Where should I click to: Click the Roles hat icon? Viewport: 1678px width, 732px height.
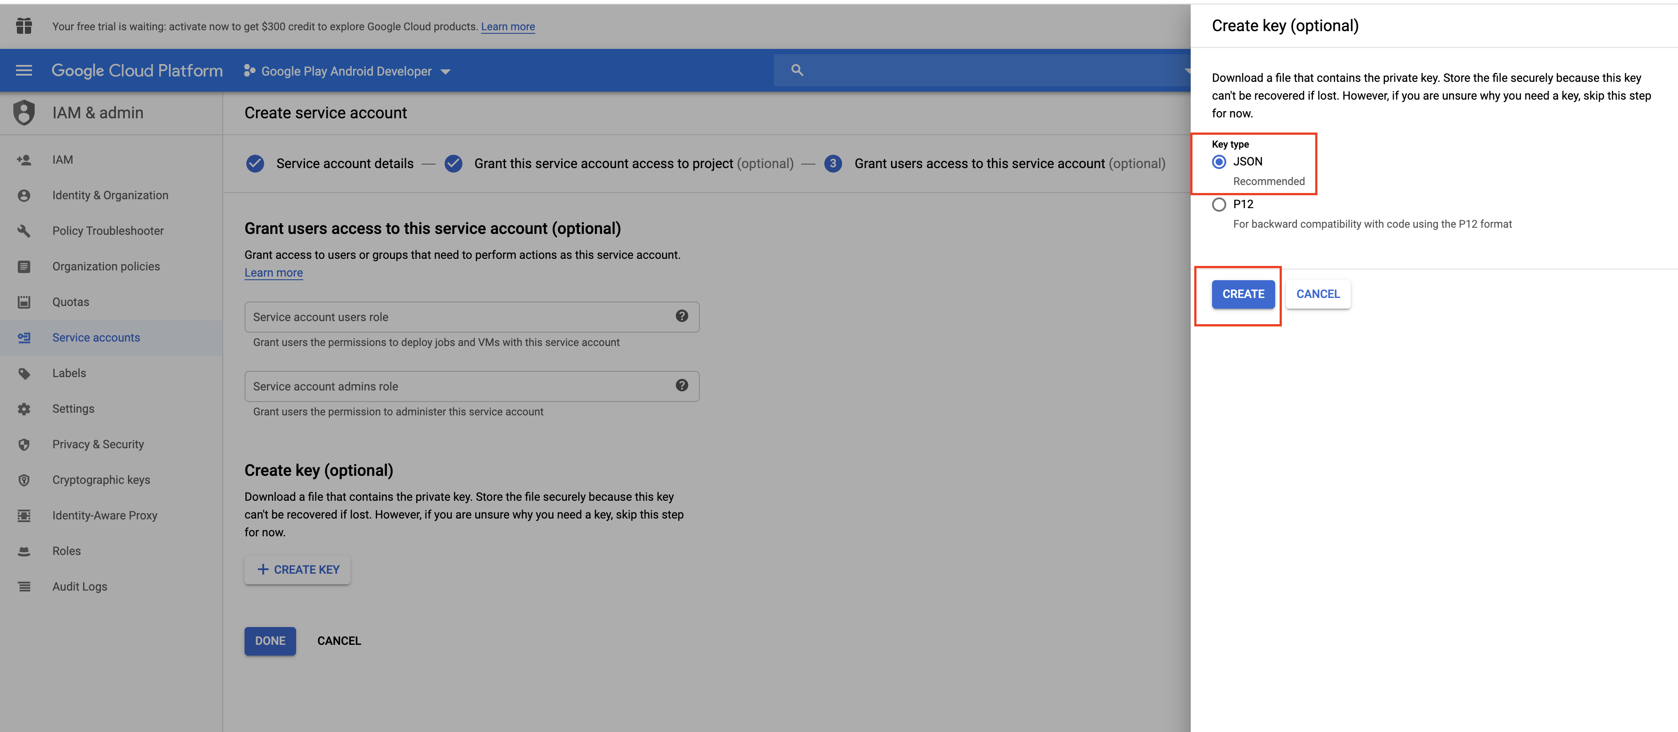pos(24,551)
